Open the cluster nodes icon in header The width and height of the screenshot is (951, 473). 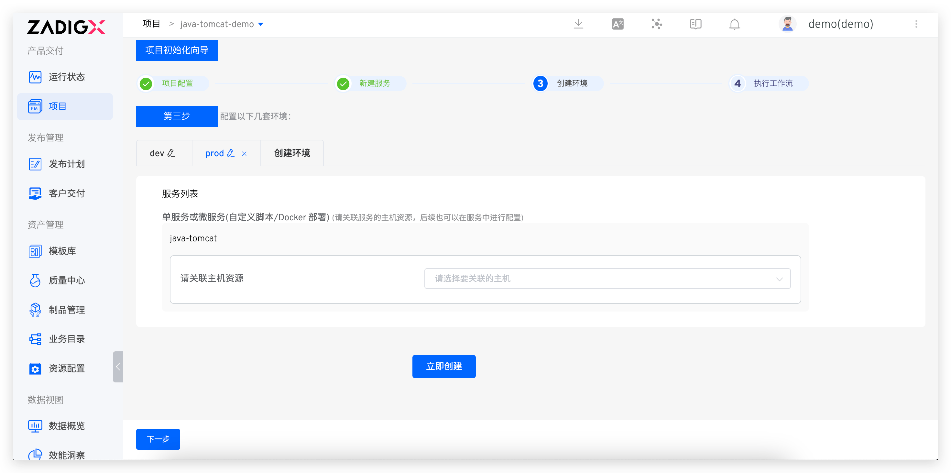(x=657, y=24)
